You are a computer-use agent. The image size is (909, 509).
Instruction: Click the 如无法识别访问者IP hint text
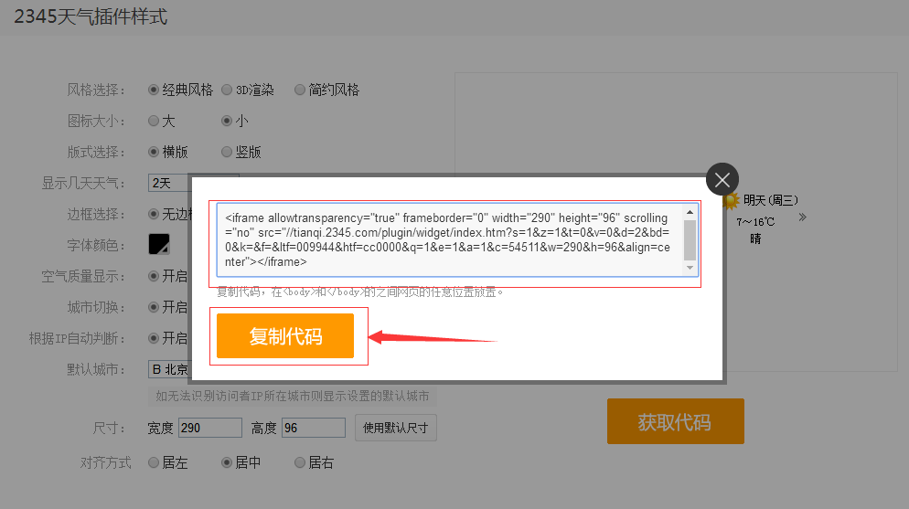pos(293,396)
